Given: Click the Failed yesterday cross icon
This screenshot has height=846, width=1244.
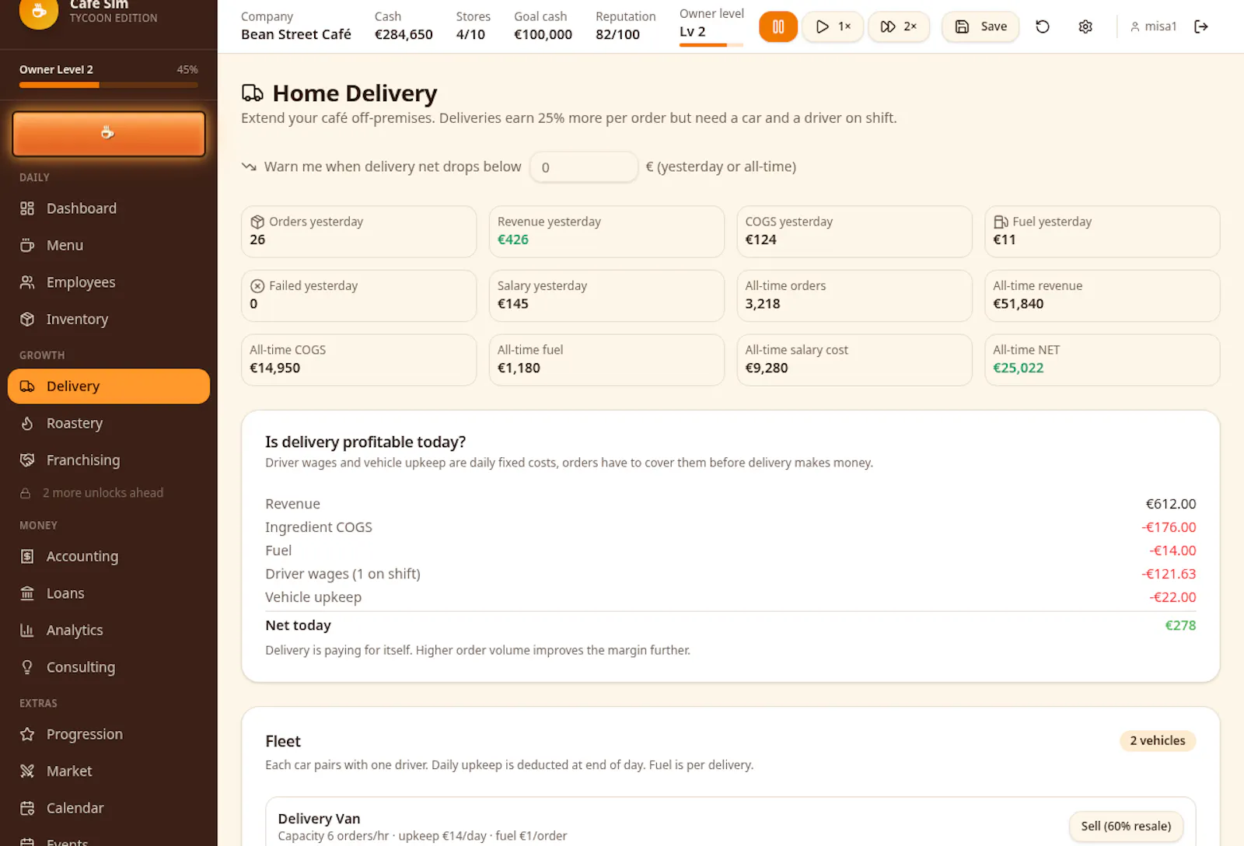Looking at the screenshot, I should (257, 286).
